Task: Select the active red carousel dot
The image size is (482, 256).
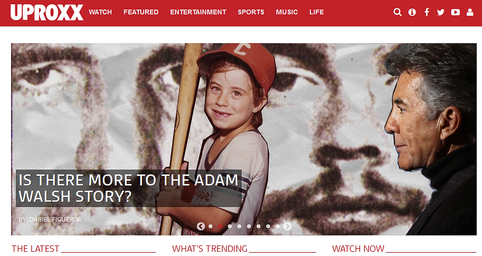Action: [220, 226]
